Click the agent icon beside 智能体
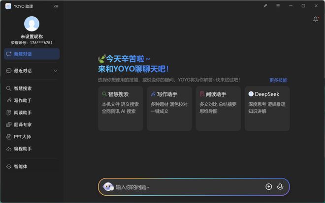The image size is (325, 203). [9, 167]
